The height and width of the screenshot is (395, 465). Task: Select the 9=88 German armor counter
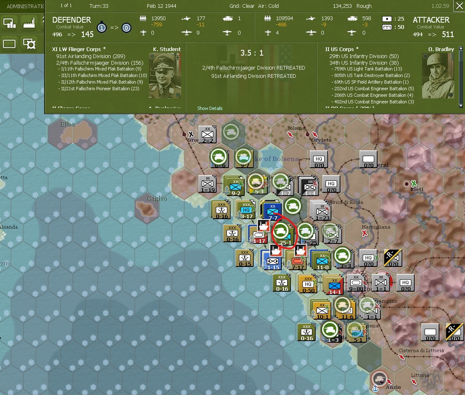[x=356, y=283]
